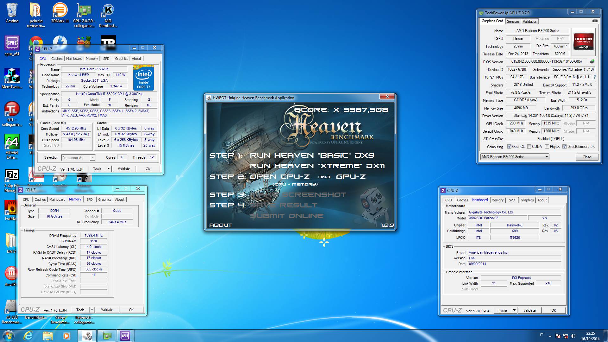Click OPEN CPU-Z step in HWBOT window
Image resolution: width=608 pixels, height=342 pixels.
280,177
